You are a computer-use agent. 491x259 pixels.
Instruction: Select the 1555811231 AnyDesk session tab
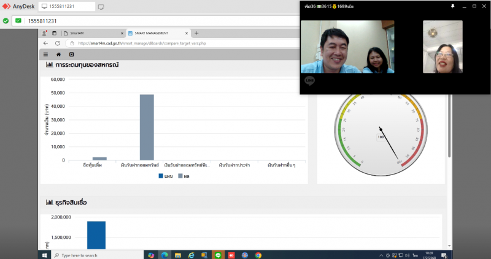67,6
